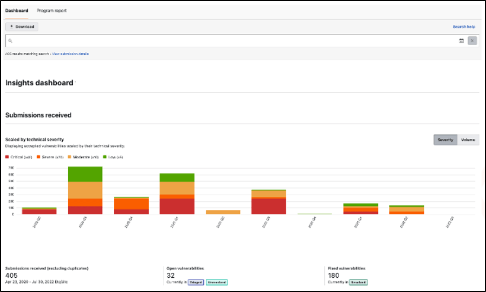The image size is (486, 292).
Task: Clear the search with the X icon
Action: [472, 40]
